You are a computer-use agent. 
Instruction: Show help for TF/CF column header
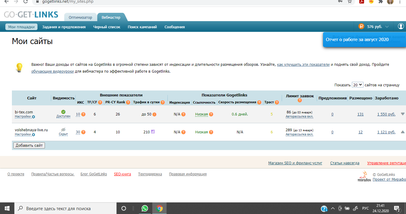click(100, 102)
